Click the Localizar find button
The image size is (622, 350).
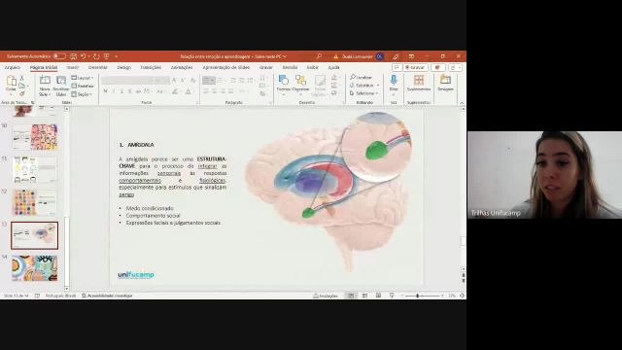(361, 77)
